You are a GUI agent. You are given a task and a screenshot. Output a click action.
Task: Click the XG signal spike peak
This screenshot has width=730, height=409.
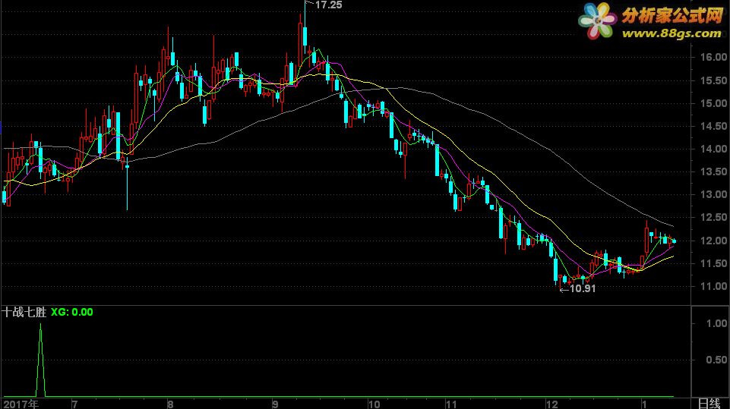pos(40,324)
